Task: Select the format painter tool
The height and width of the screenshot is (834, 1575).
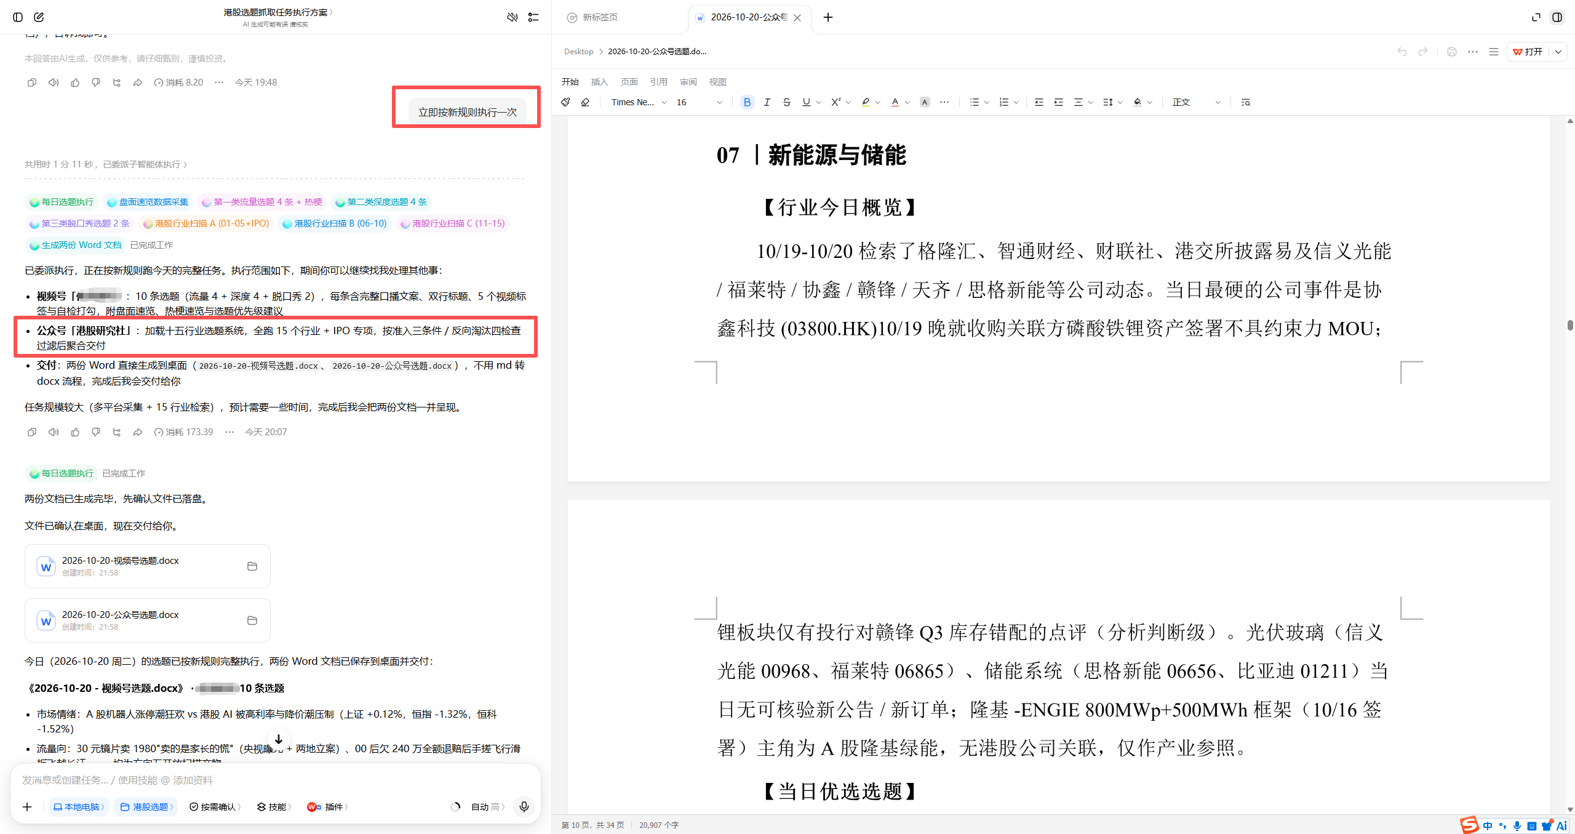Action: [x=565, y=102]
